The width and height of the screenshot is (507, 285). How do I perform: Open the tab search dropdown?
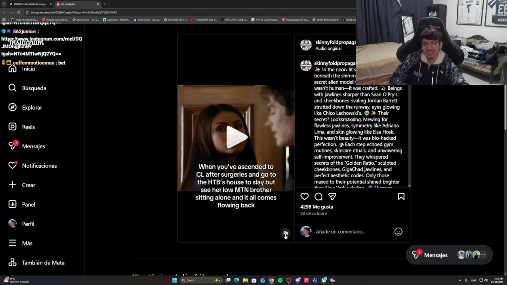4,4
